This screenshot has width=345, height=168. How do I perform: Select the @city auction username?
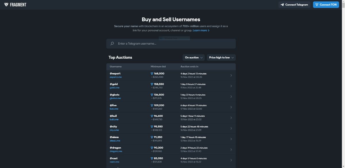click(x=113, y=127)
